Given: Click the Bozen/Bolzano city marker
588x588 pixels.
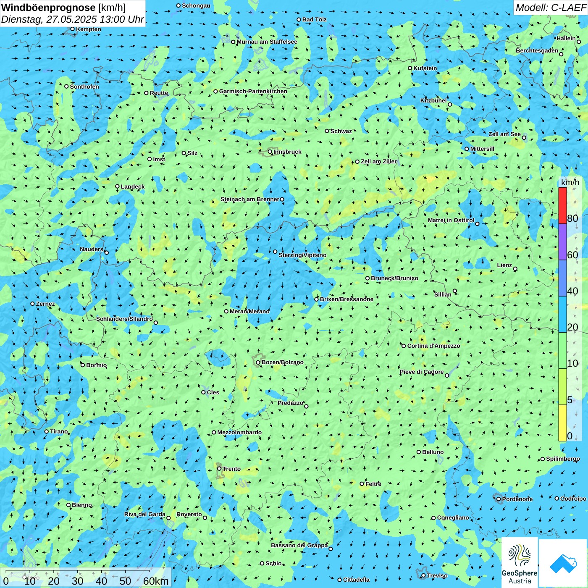Looking at the screenshot, I should 258,362.
